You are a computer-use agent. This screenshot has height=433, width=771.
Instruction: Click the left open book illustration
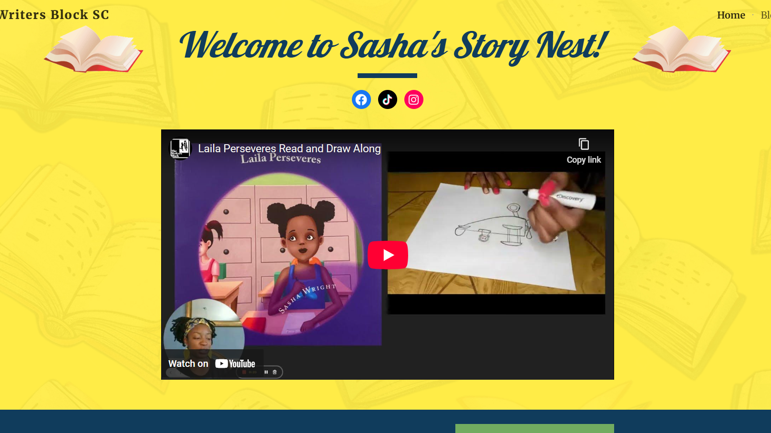pyautogui.click(x=93, y=49)
